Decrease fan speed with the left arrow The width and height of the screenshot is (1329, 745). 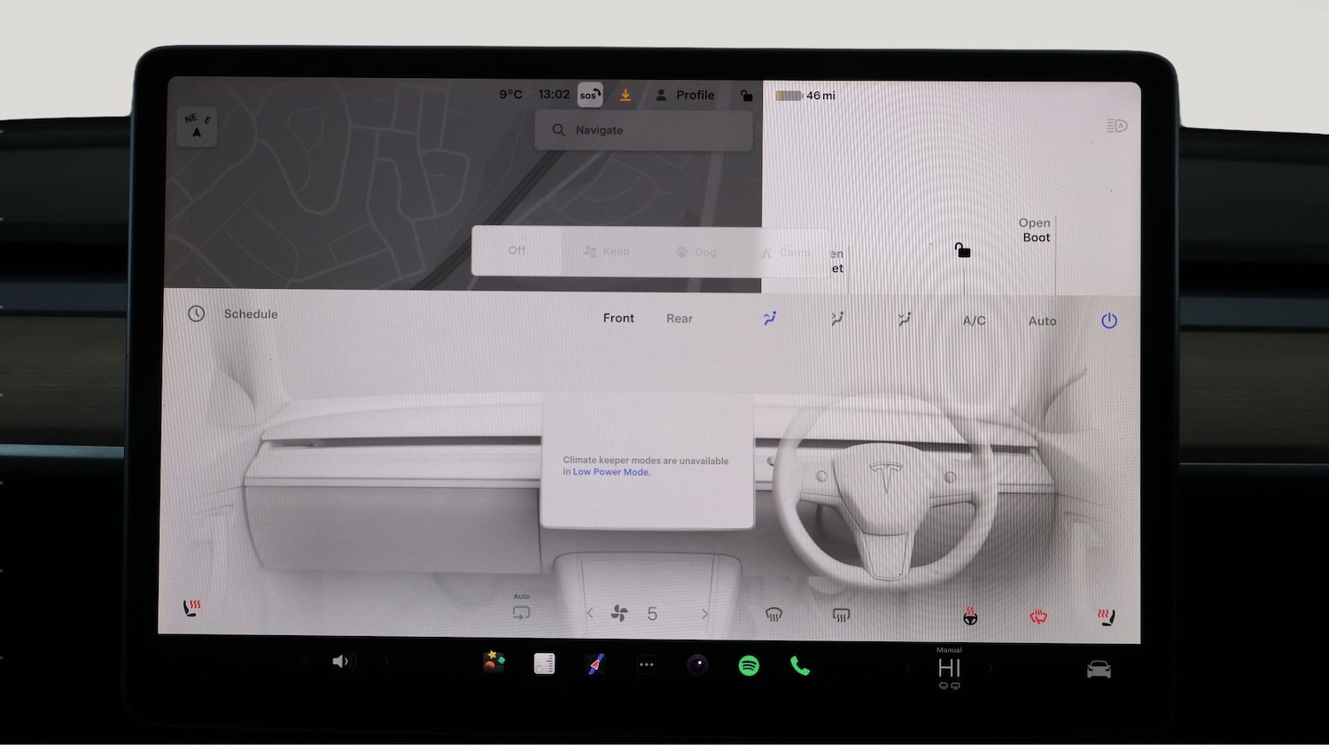(590, 613)
